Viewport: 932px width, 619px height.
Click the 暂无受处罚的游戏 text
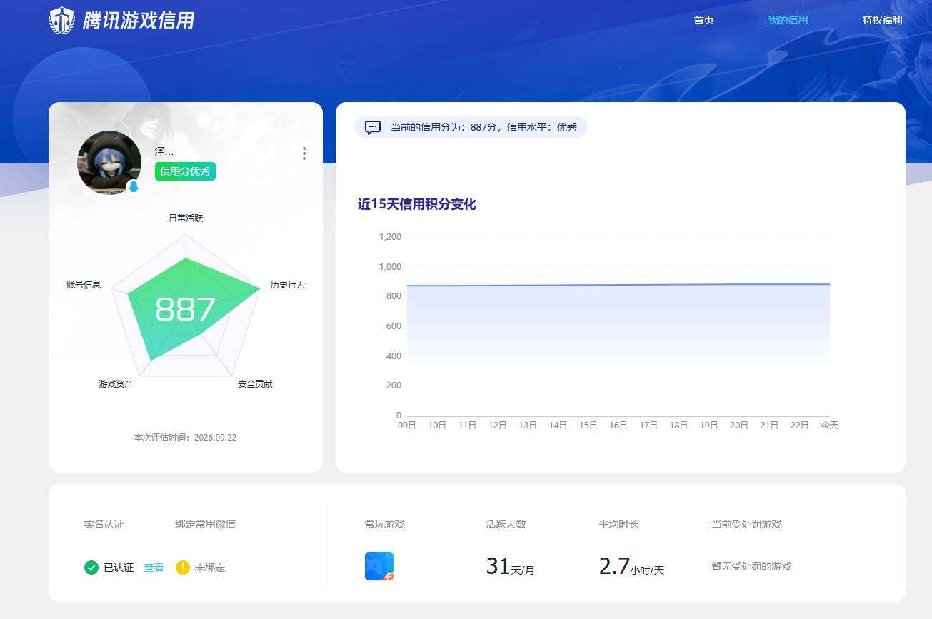click(x=751, y=566)
